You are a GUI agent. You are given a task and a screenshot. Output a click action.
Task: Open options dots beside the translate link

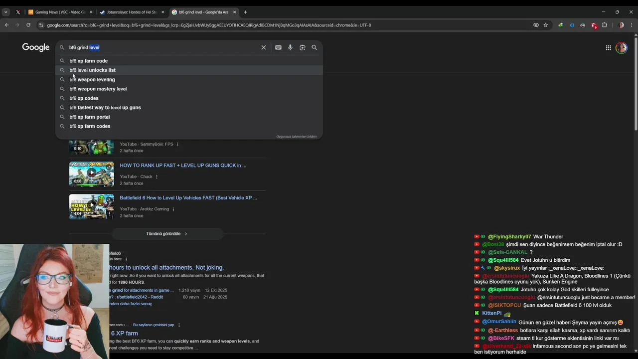[179, 325]
